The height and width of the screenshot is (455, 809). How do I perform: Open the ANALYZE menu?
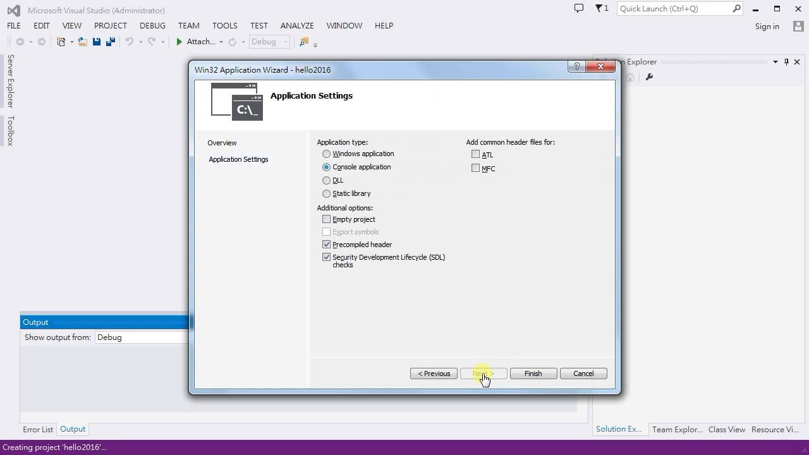tap(297, 25)
